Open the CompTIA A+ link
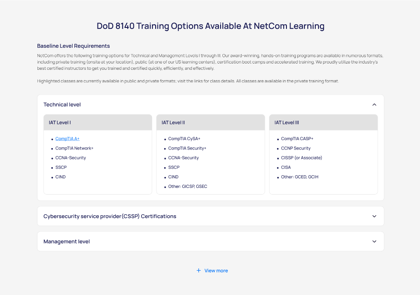 (67, 139)
